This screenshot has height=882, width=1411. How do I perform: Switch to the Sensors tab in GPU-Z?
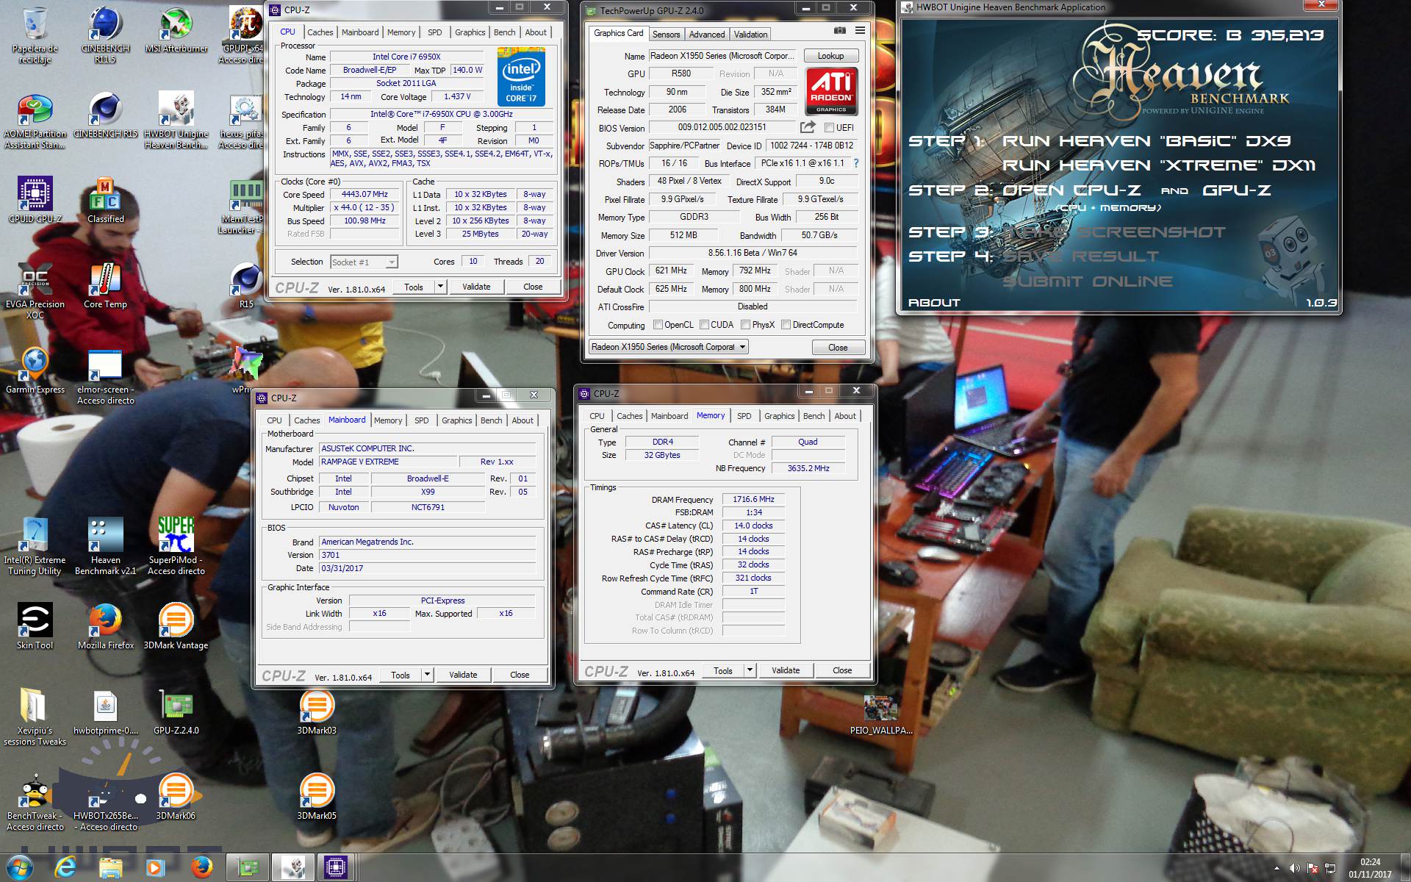coord(666,35)
